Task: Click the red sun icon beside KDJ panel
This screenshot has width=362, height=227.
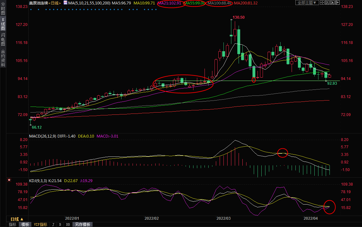Action: (9, 181)
